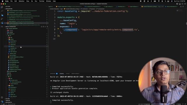Open the Explorer panel ellipsis menu
187x105 pixels.
tap(47, 6)
